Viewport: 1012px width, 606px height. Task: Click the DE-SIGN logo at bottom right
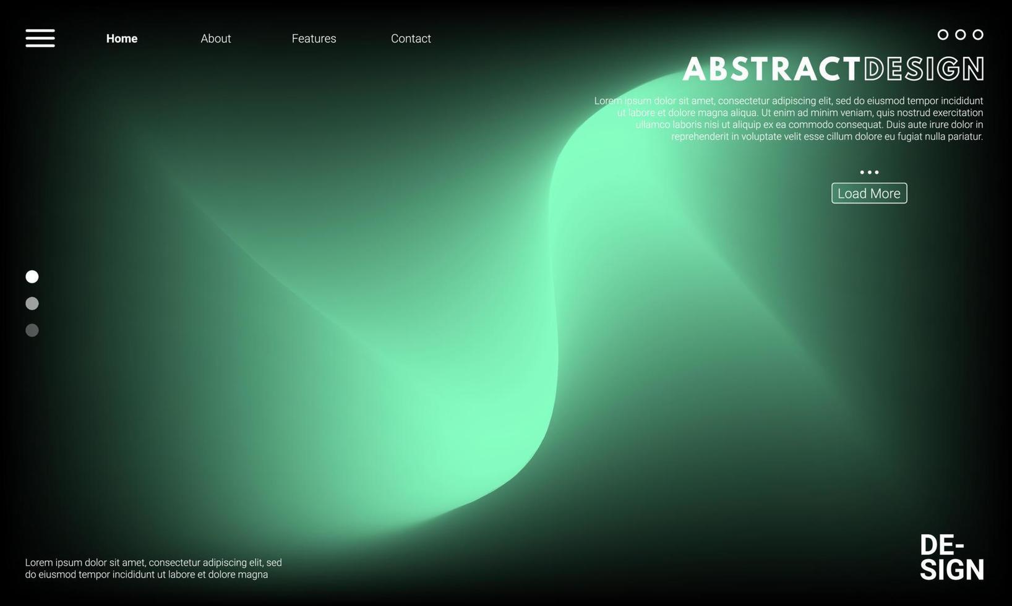click(951, 557)
